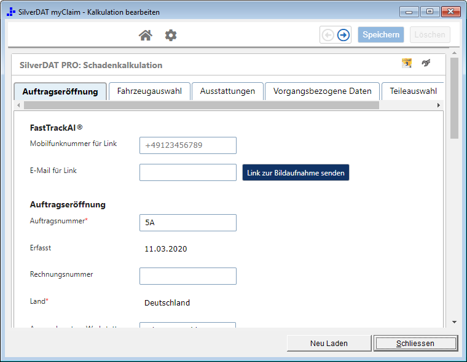The image size is (467, 362).
Task: Click the forward arrow navigation icon
Action: (343, 35)
